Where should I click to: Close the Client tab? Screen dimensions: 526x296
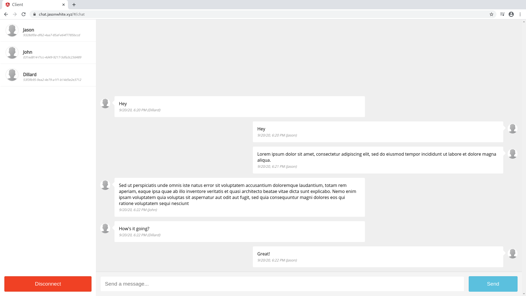pyautogui.click(x=64, y=5)
